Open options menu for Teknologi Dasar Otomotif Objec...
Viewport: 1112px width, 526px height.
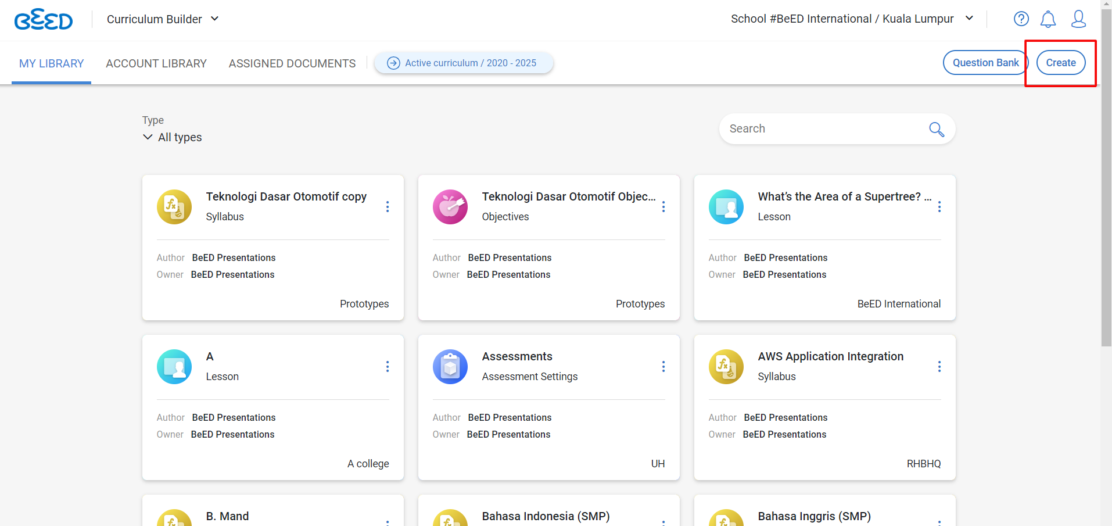[x=663, y=207]
